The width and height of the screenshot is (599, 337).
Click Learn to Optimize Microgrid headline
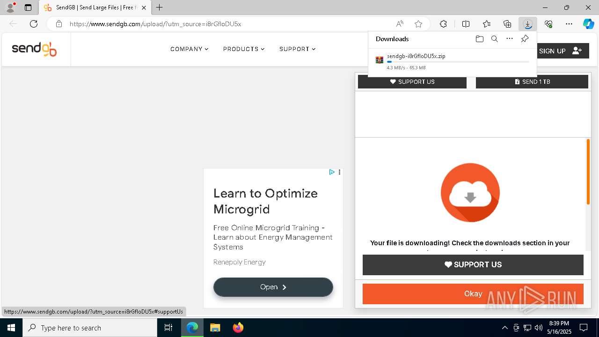tap(265, 201)
